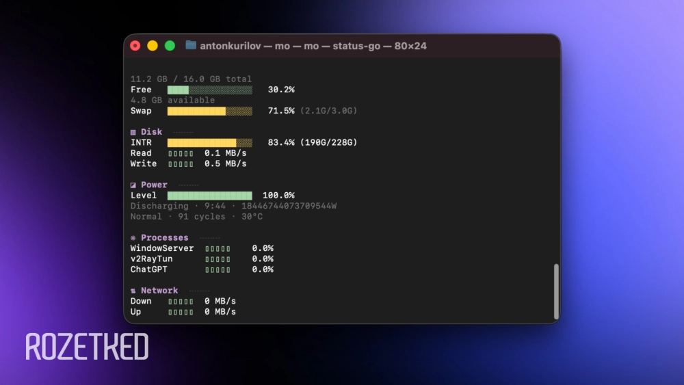Click the battery Level bar

tap(209, 196)
